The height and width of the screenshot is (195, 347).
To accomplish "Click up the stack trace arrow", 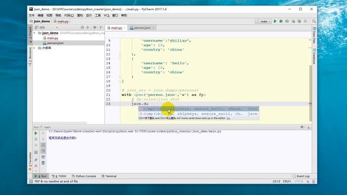I will [x=43, y=133].
